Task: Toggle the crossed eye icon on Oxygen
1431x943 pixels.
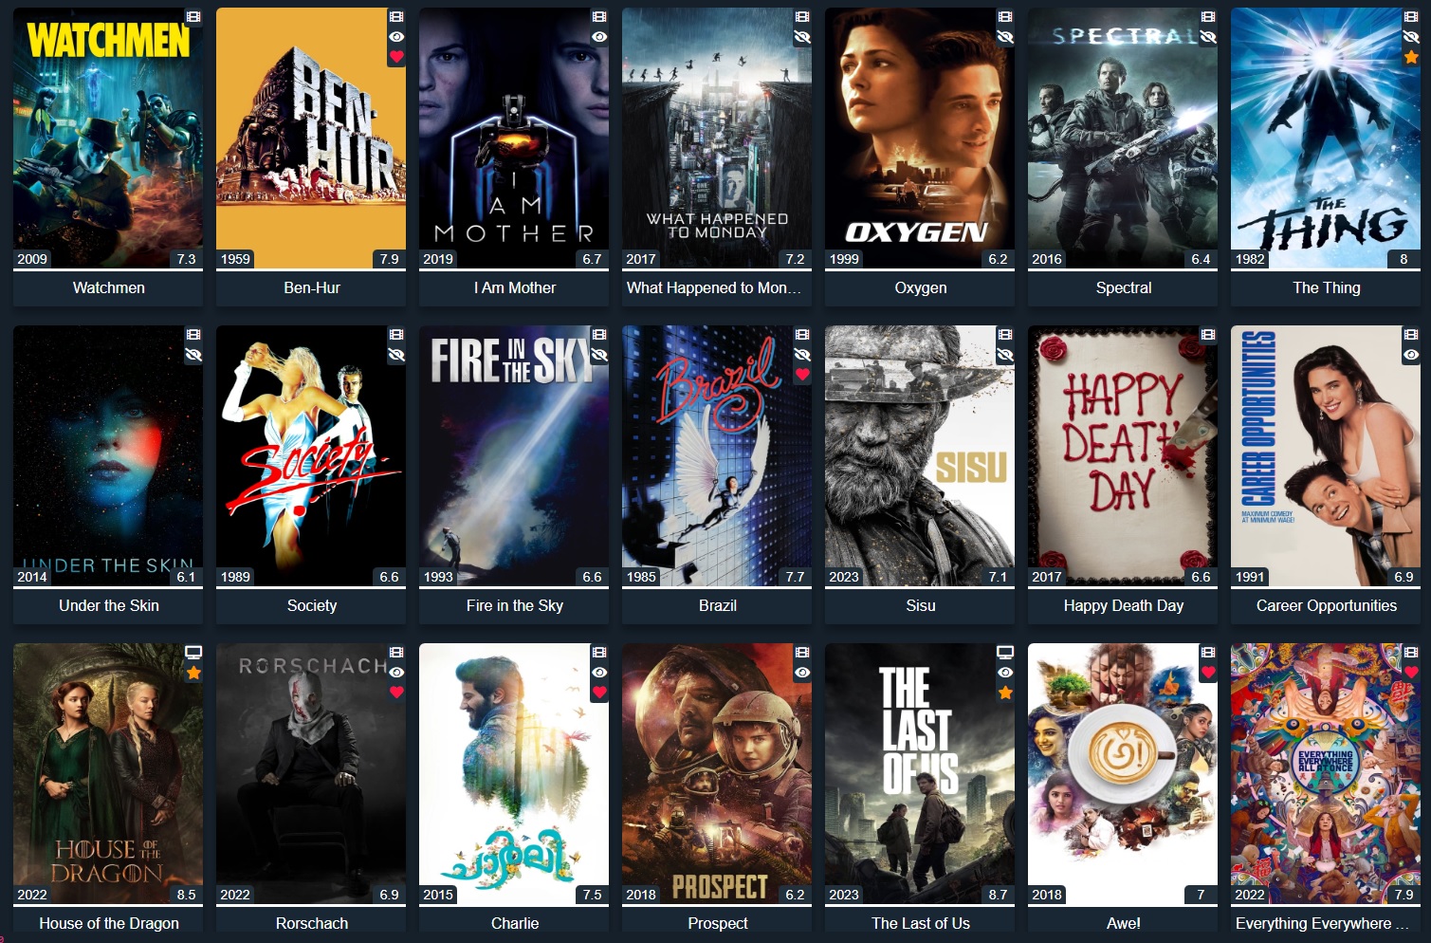Action: tap(1005, 37)
